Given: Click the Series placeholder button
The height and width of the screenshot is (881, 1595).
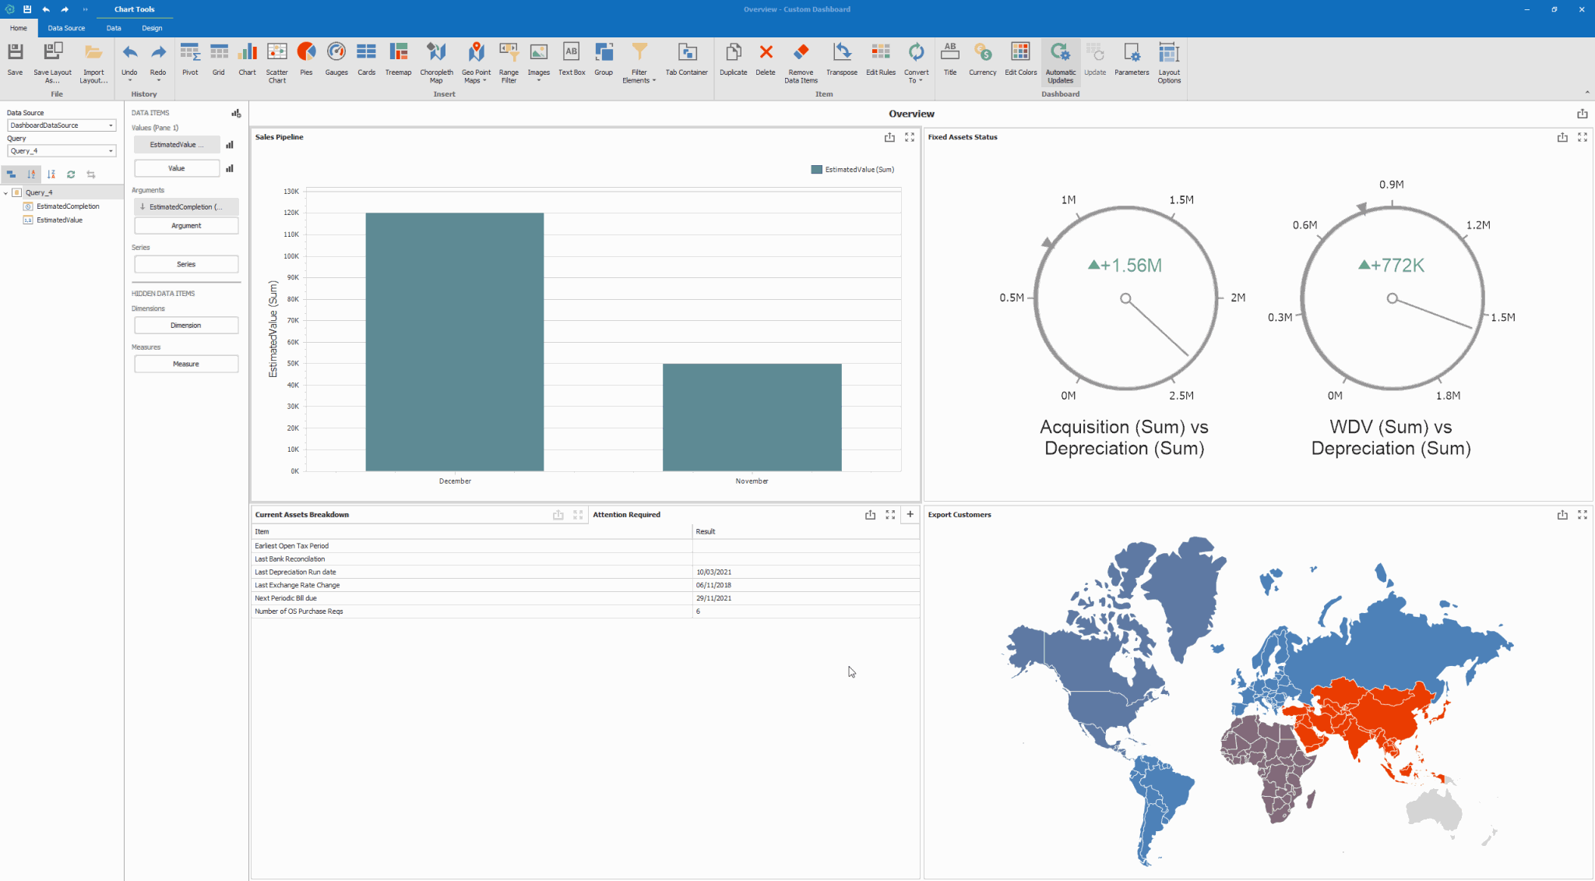Looking at the screenshot, I should (186, 264).
